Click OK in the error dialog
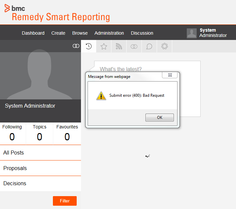Image resolution: width=236 pixels, height=209 pixels. click(x=160, y=118)
